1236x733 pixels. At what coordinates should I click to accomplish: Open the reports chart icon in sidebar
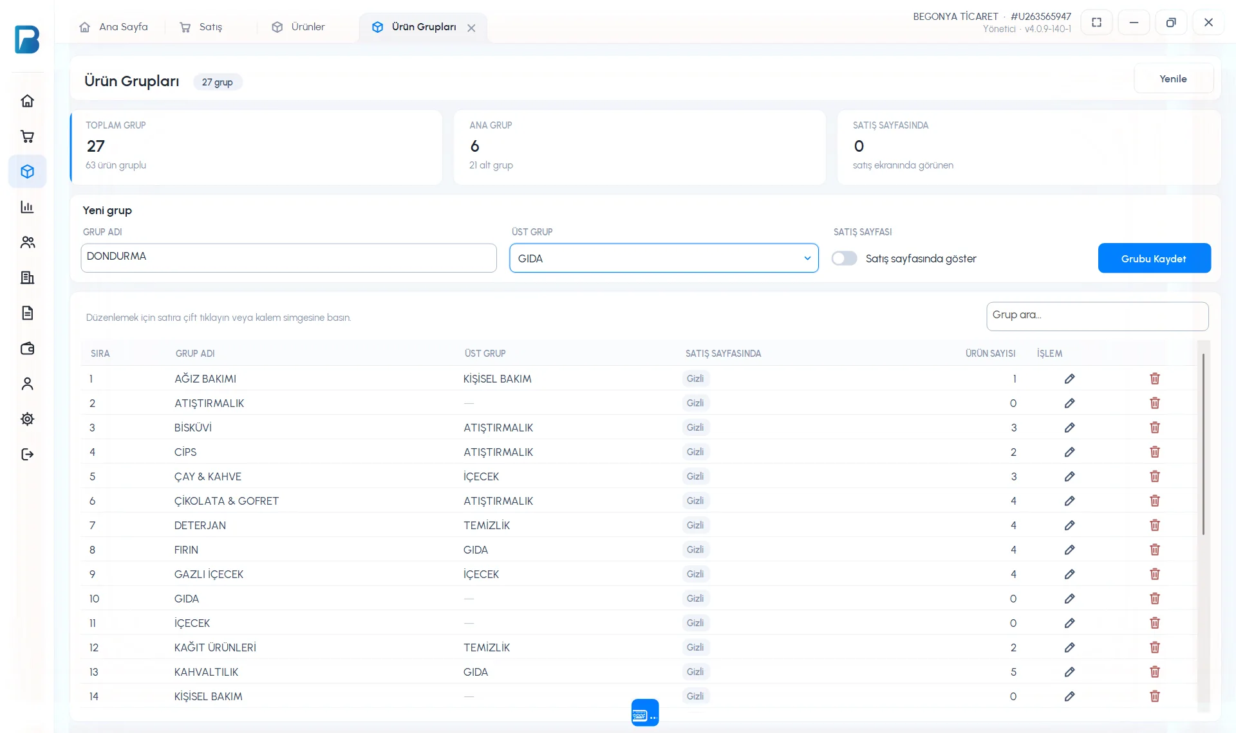[27, 207]
